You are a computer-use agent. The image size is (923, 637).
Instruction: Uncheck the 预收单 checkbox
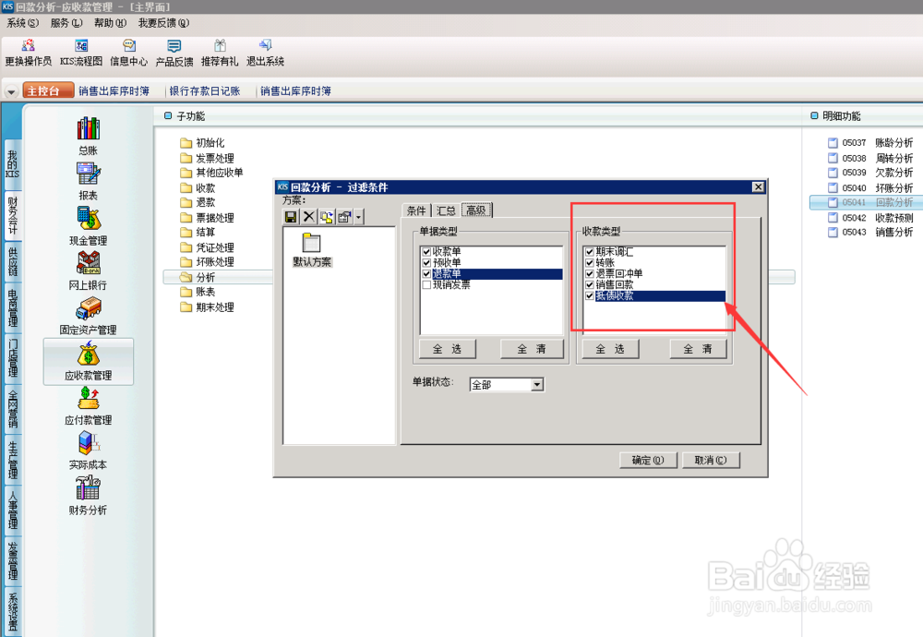(x=426, y=263)
